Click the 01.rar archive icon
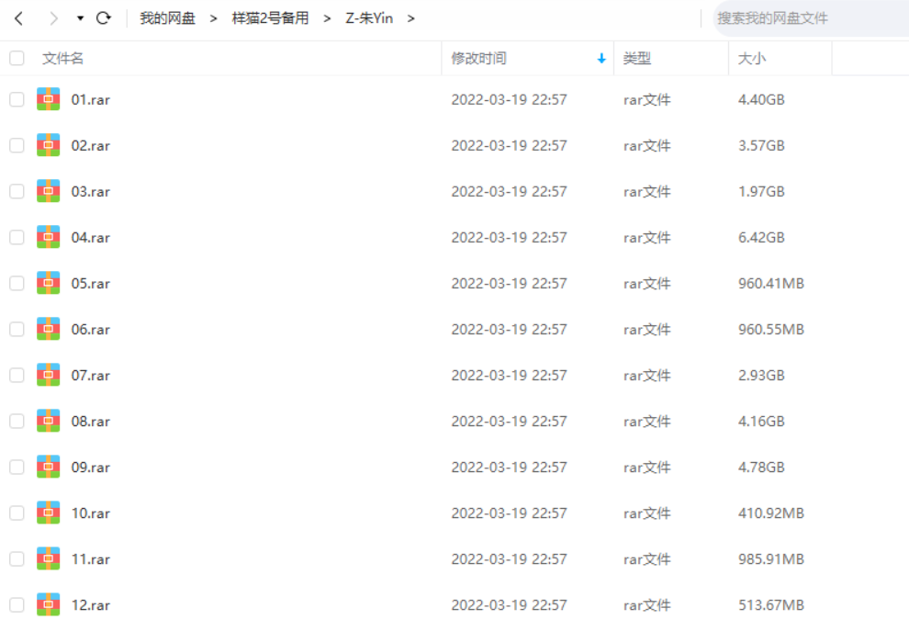The image size is (909, 620). coord(48,99)
